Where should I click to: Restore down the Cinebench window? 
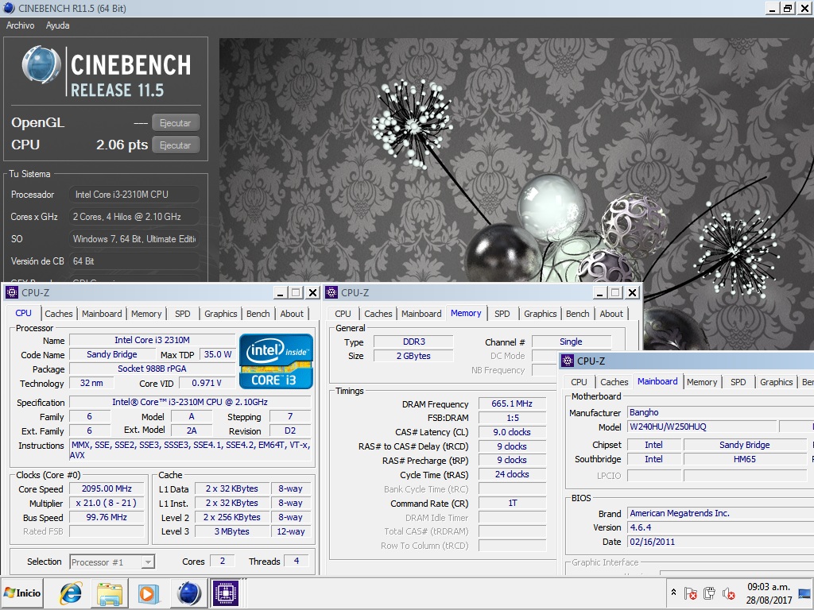coord(788,8)
